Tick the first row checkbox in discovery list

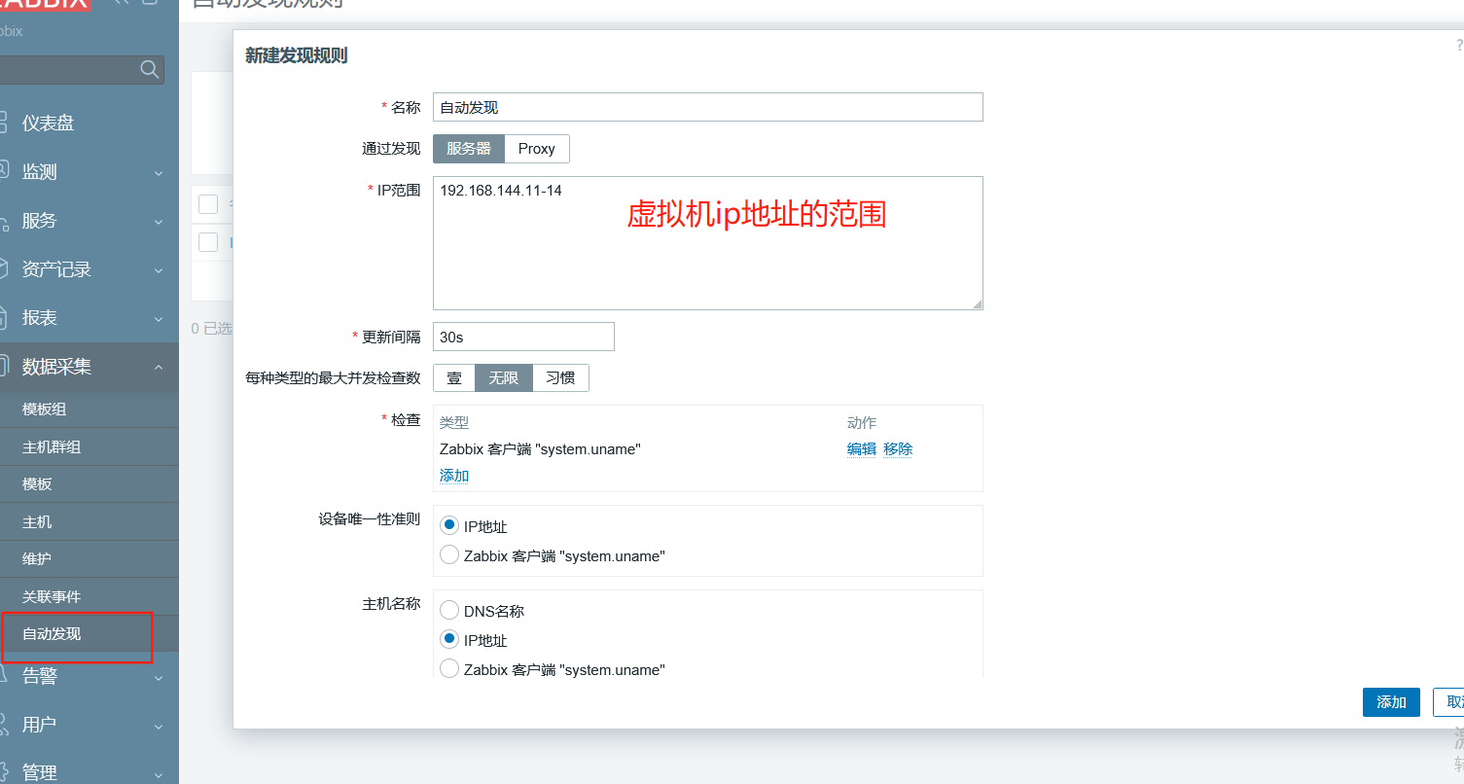[x=208, y=241]
